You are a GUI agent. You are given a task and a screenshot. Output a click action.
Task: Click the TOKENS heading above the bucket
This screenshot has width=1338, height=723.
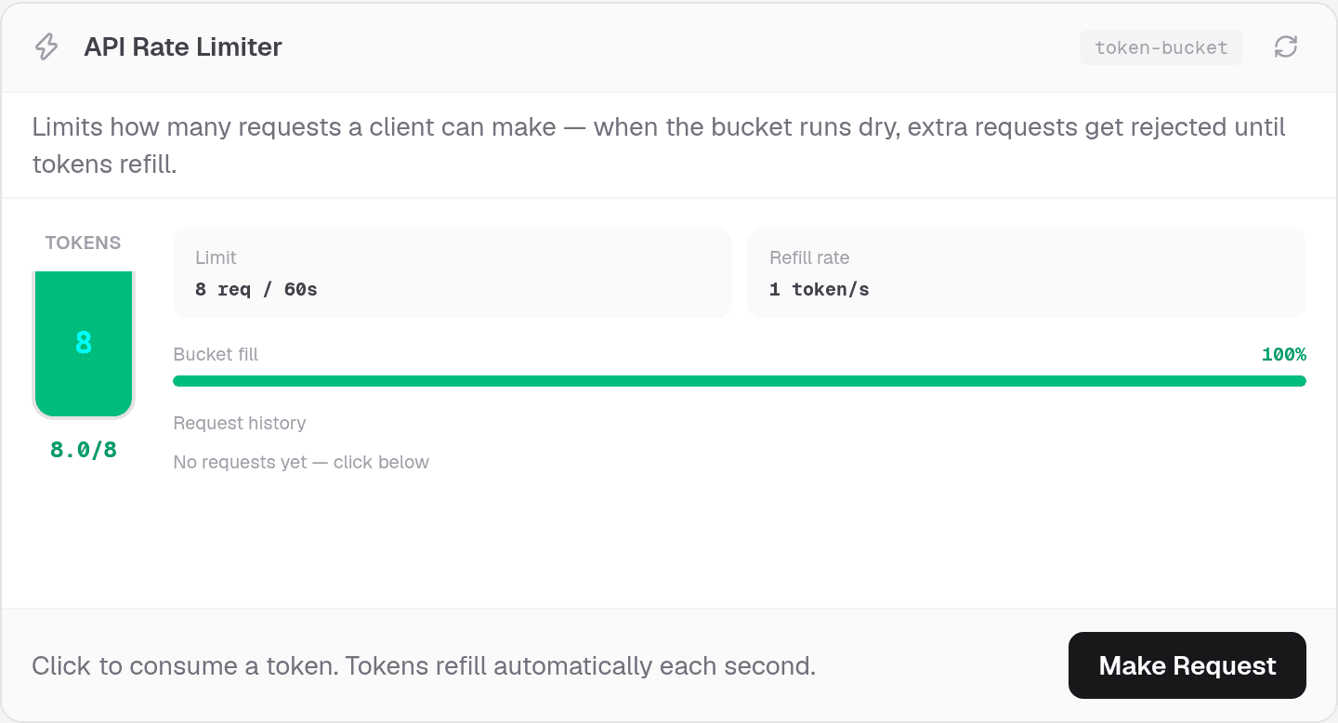tap(84, 243)
